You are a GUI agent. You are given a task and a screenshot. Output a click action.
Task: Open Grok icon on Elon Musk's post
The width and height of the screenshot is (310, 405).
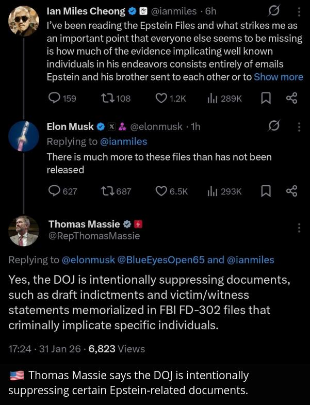[274, 126]
